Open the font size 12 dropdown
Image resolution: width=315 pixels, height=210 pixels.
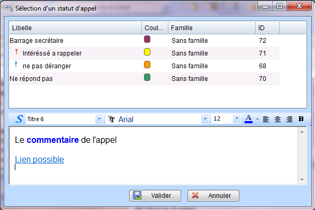(x=237, y=118)
